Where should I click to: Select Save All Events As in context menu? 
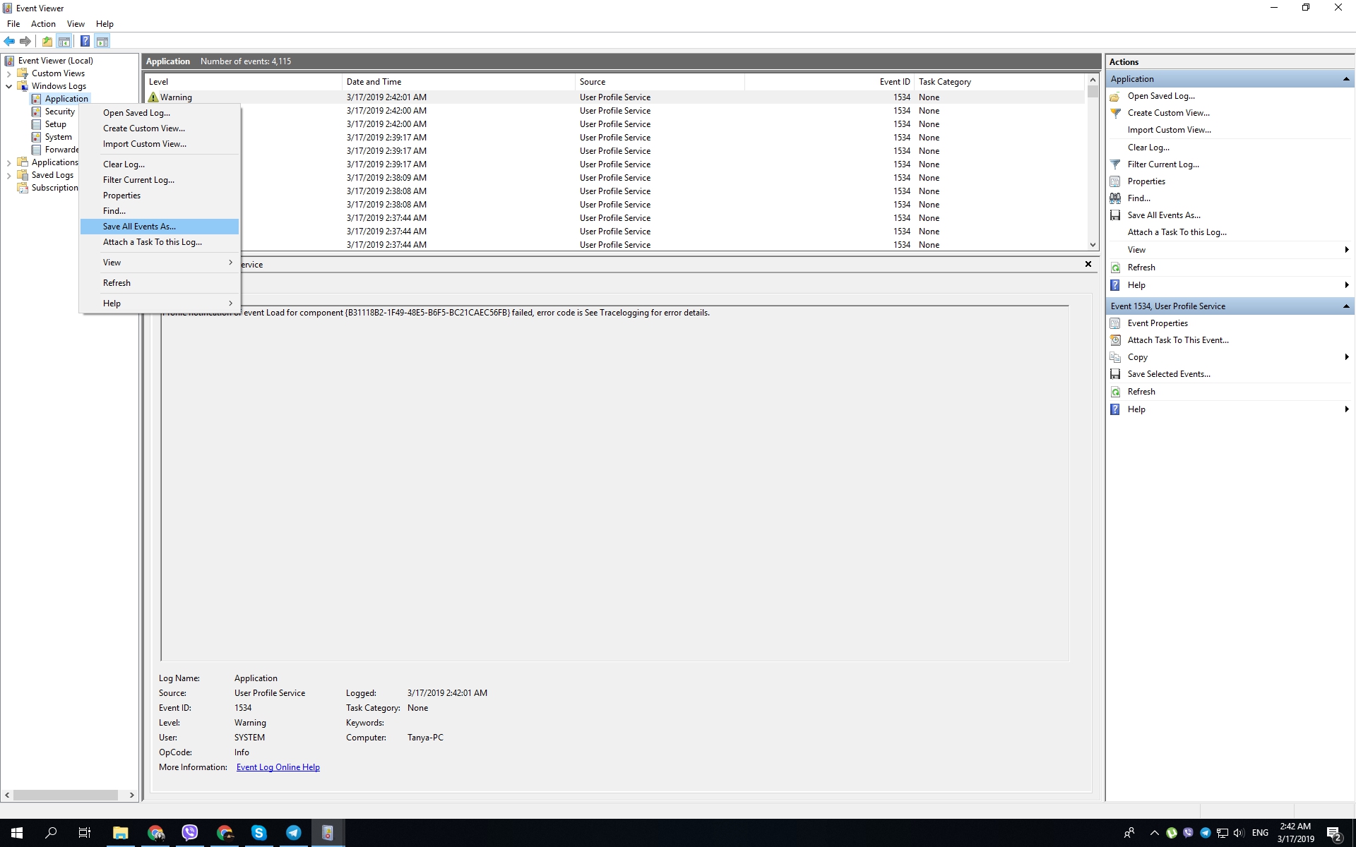139,227
